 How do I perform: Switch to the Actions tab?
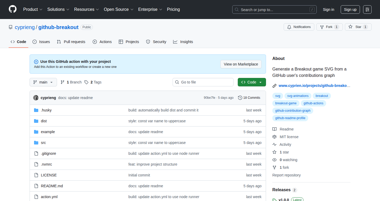tap(102, 42)
